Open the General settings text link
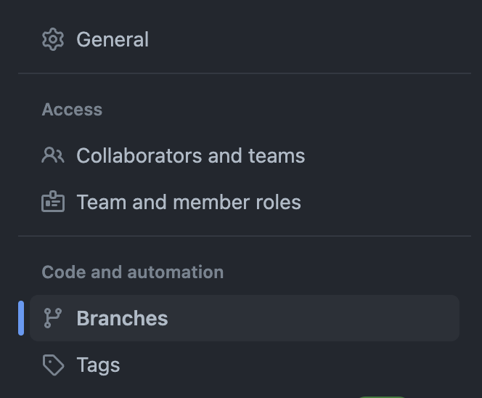This screenshot has height=398, width=482. pyautogui.click(x=113, y=40)
